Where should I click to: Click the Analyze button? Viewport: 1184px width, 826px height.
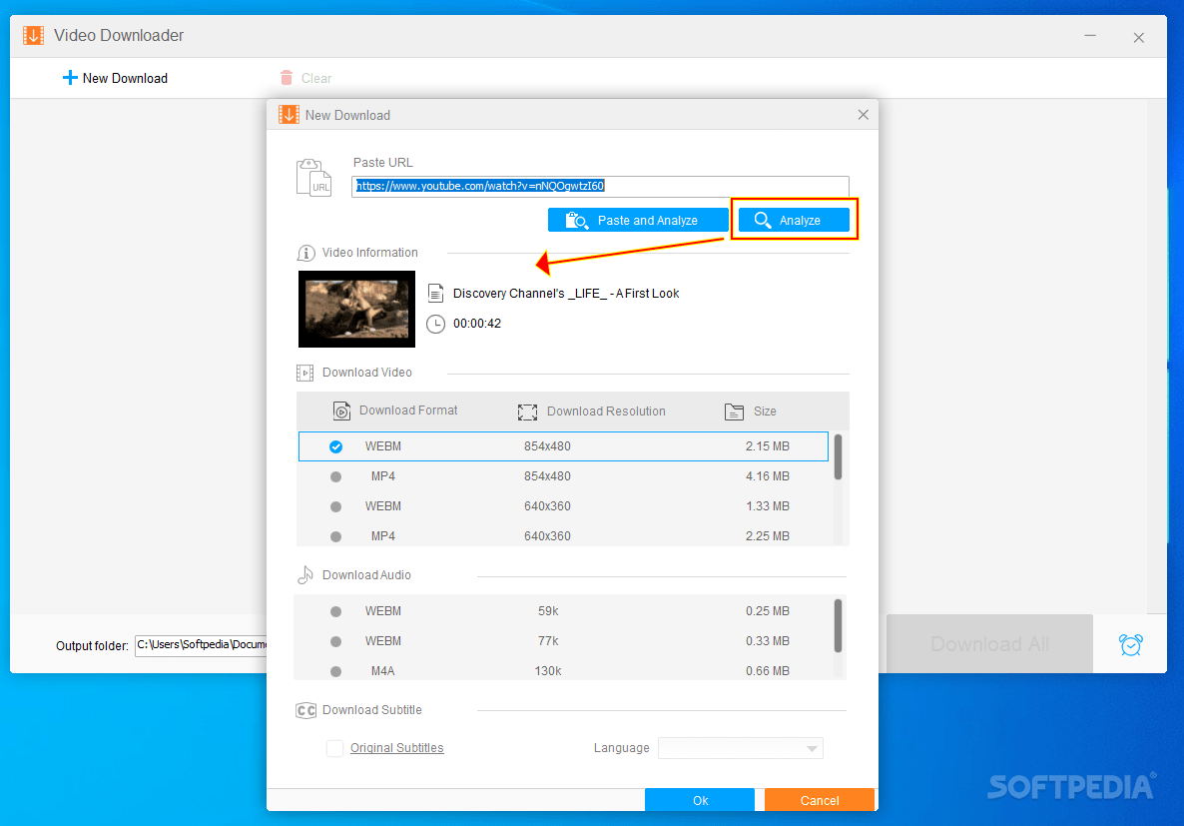tap(795, 219)
